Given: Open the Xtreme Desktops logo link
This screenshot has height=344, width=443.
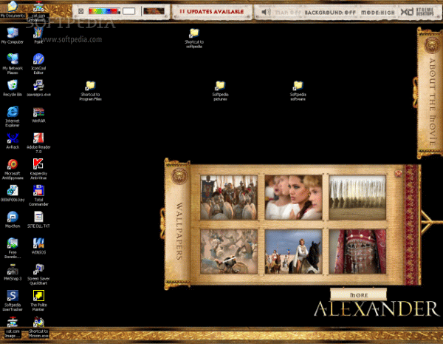Looking at the screenshot, I should tap(417, 12).
